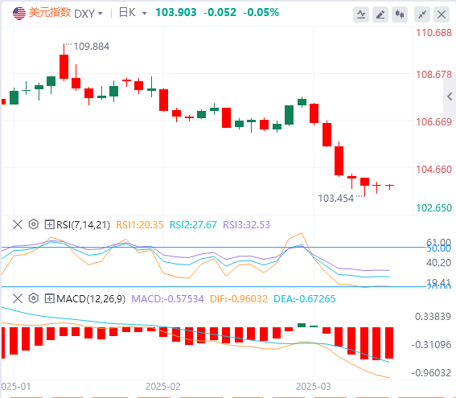Open the DXY symbol dropdown
Viewport: 456px width, 398px height.
88,14
